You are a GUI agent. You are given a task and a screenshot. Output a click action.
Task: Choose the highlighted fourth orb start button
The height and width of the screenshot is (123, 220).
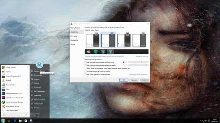point(110,52)
